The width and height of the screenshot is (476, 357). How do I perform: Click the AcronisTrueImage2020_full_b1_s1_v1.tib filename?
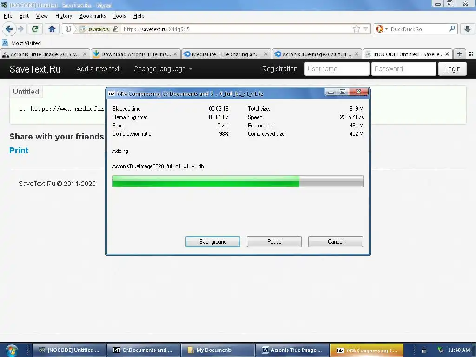(x=158, y=166)
